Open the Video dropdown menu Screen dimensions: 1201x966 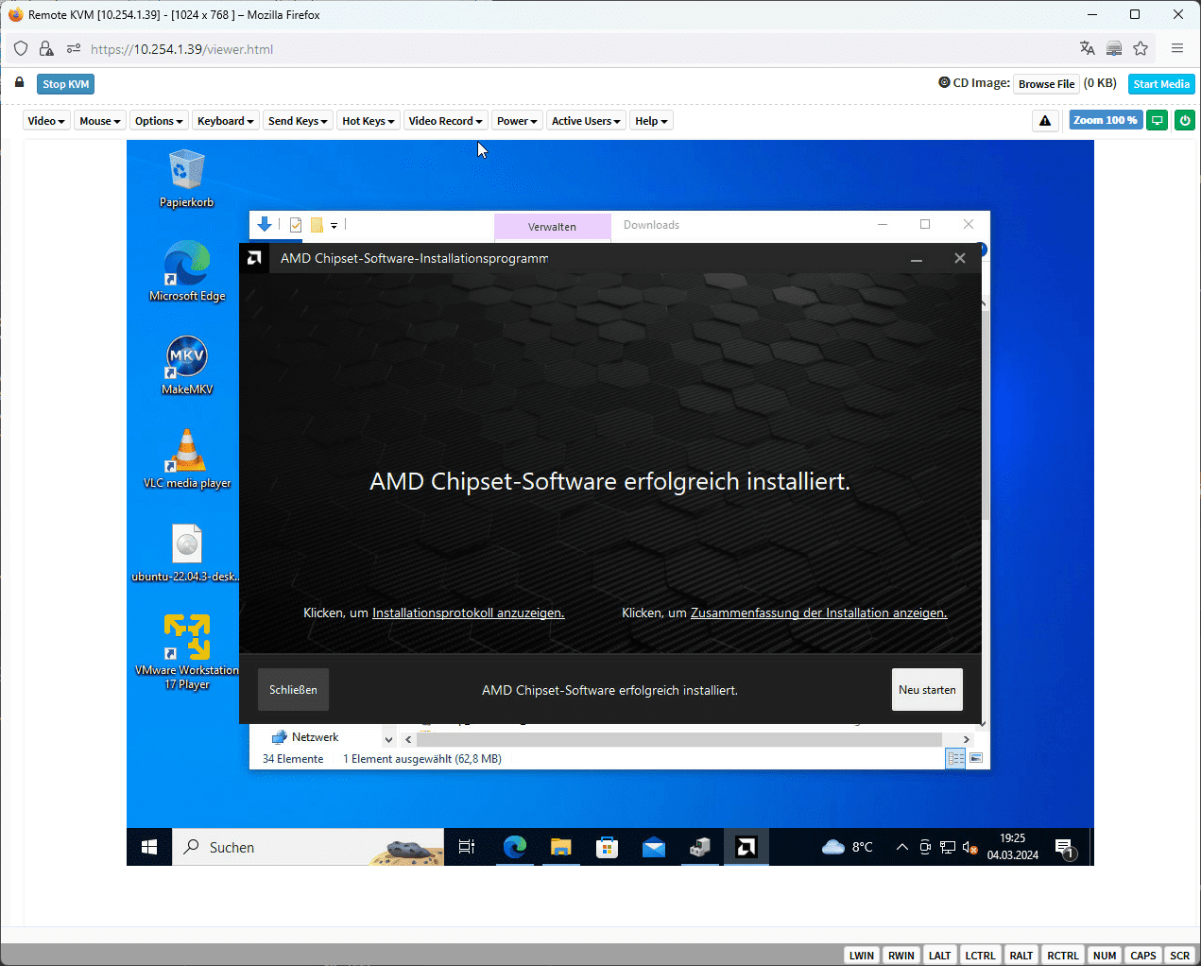[46, 120]
